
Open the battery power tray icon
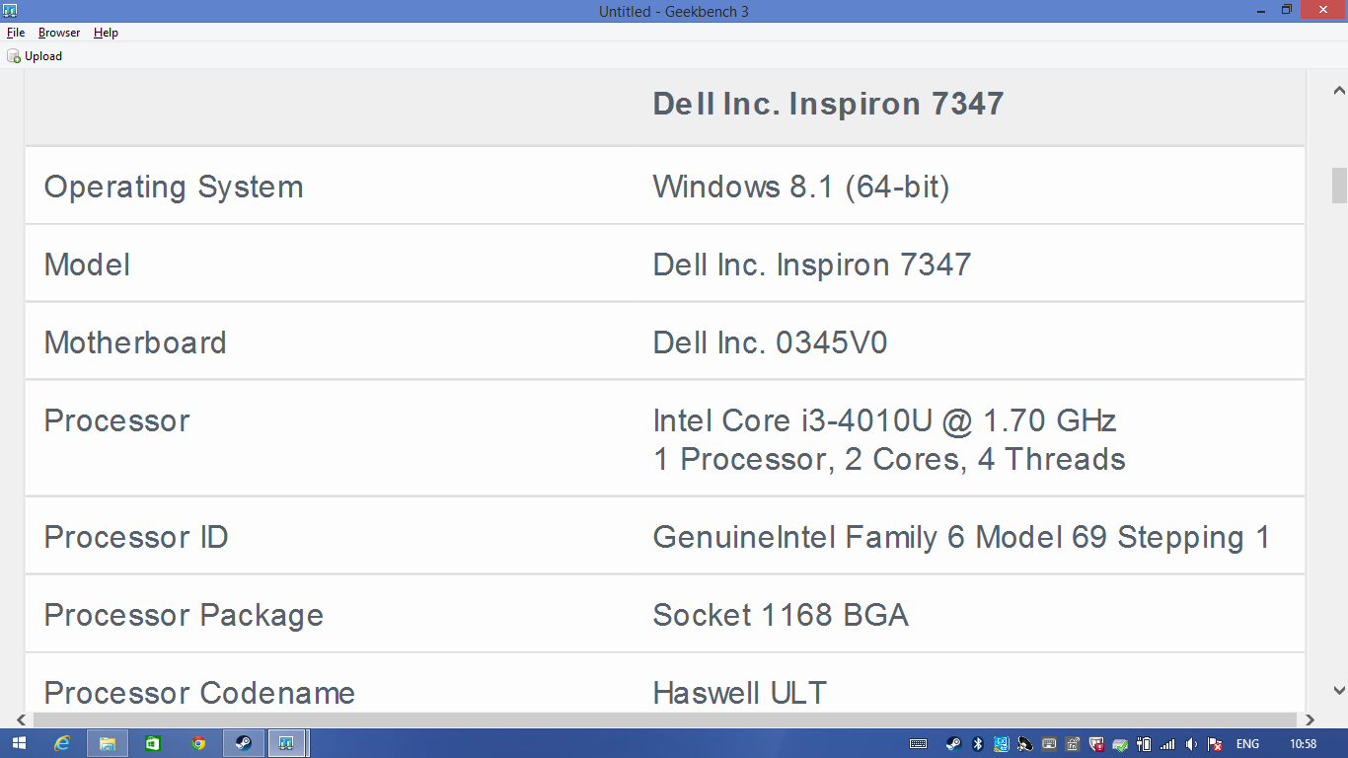coord(1144,744)
